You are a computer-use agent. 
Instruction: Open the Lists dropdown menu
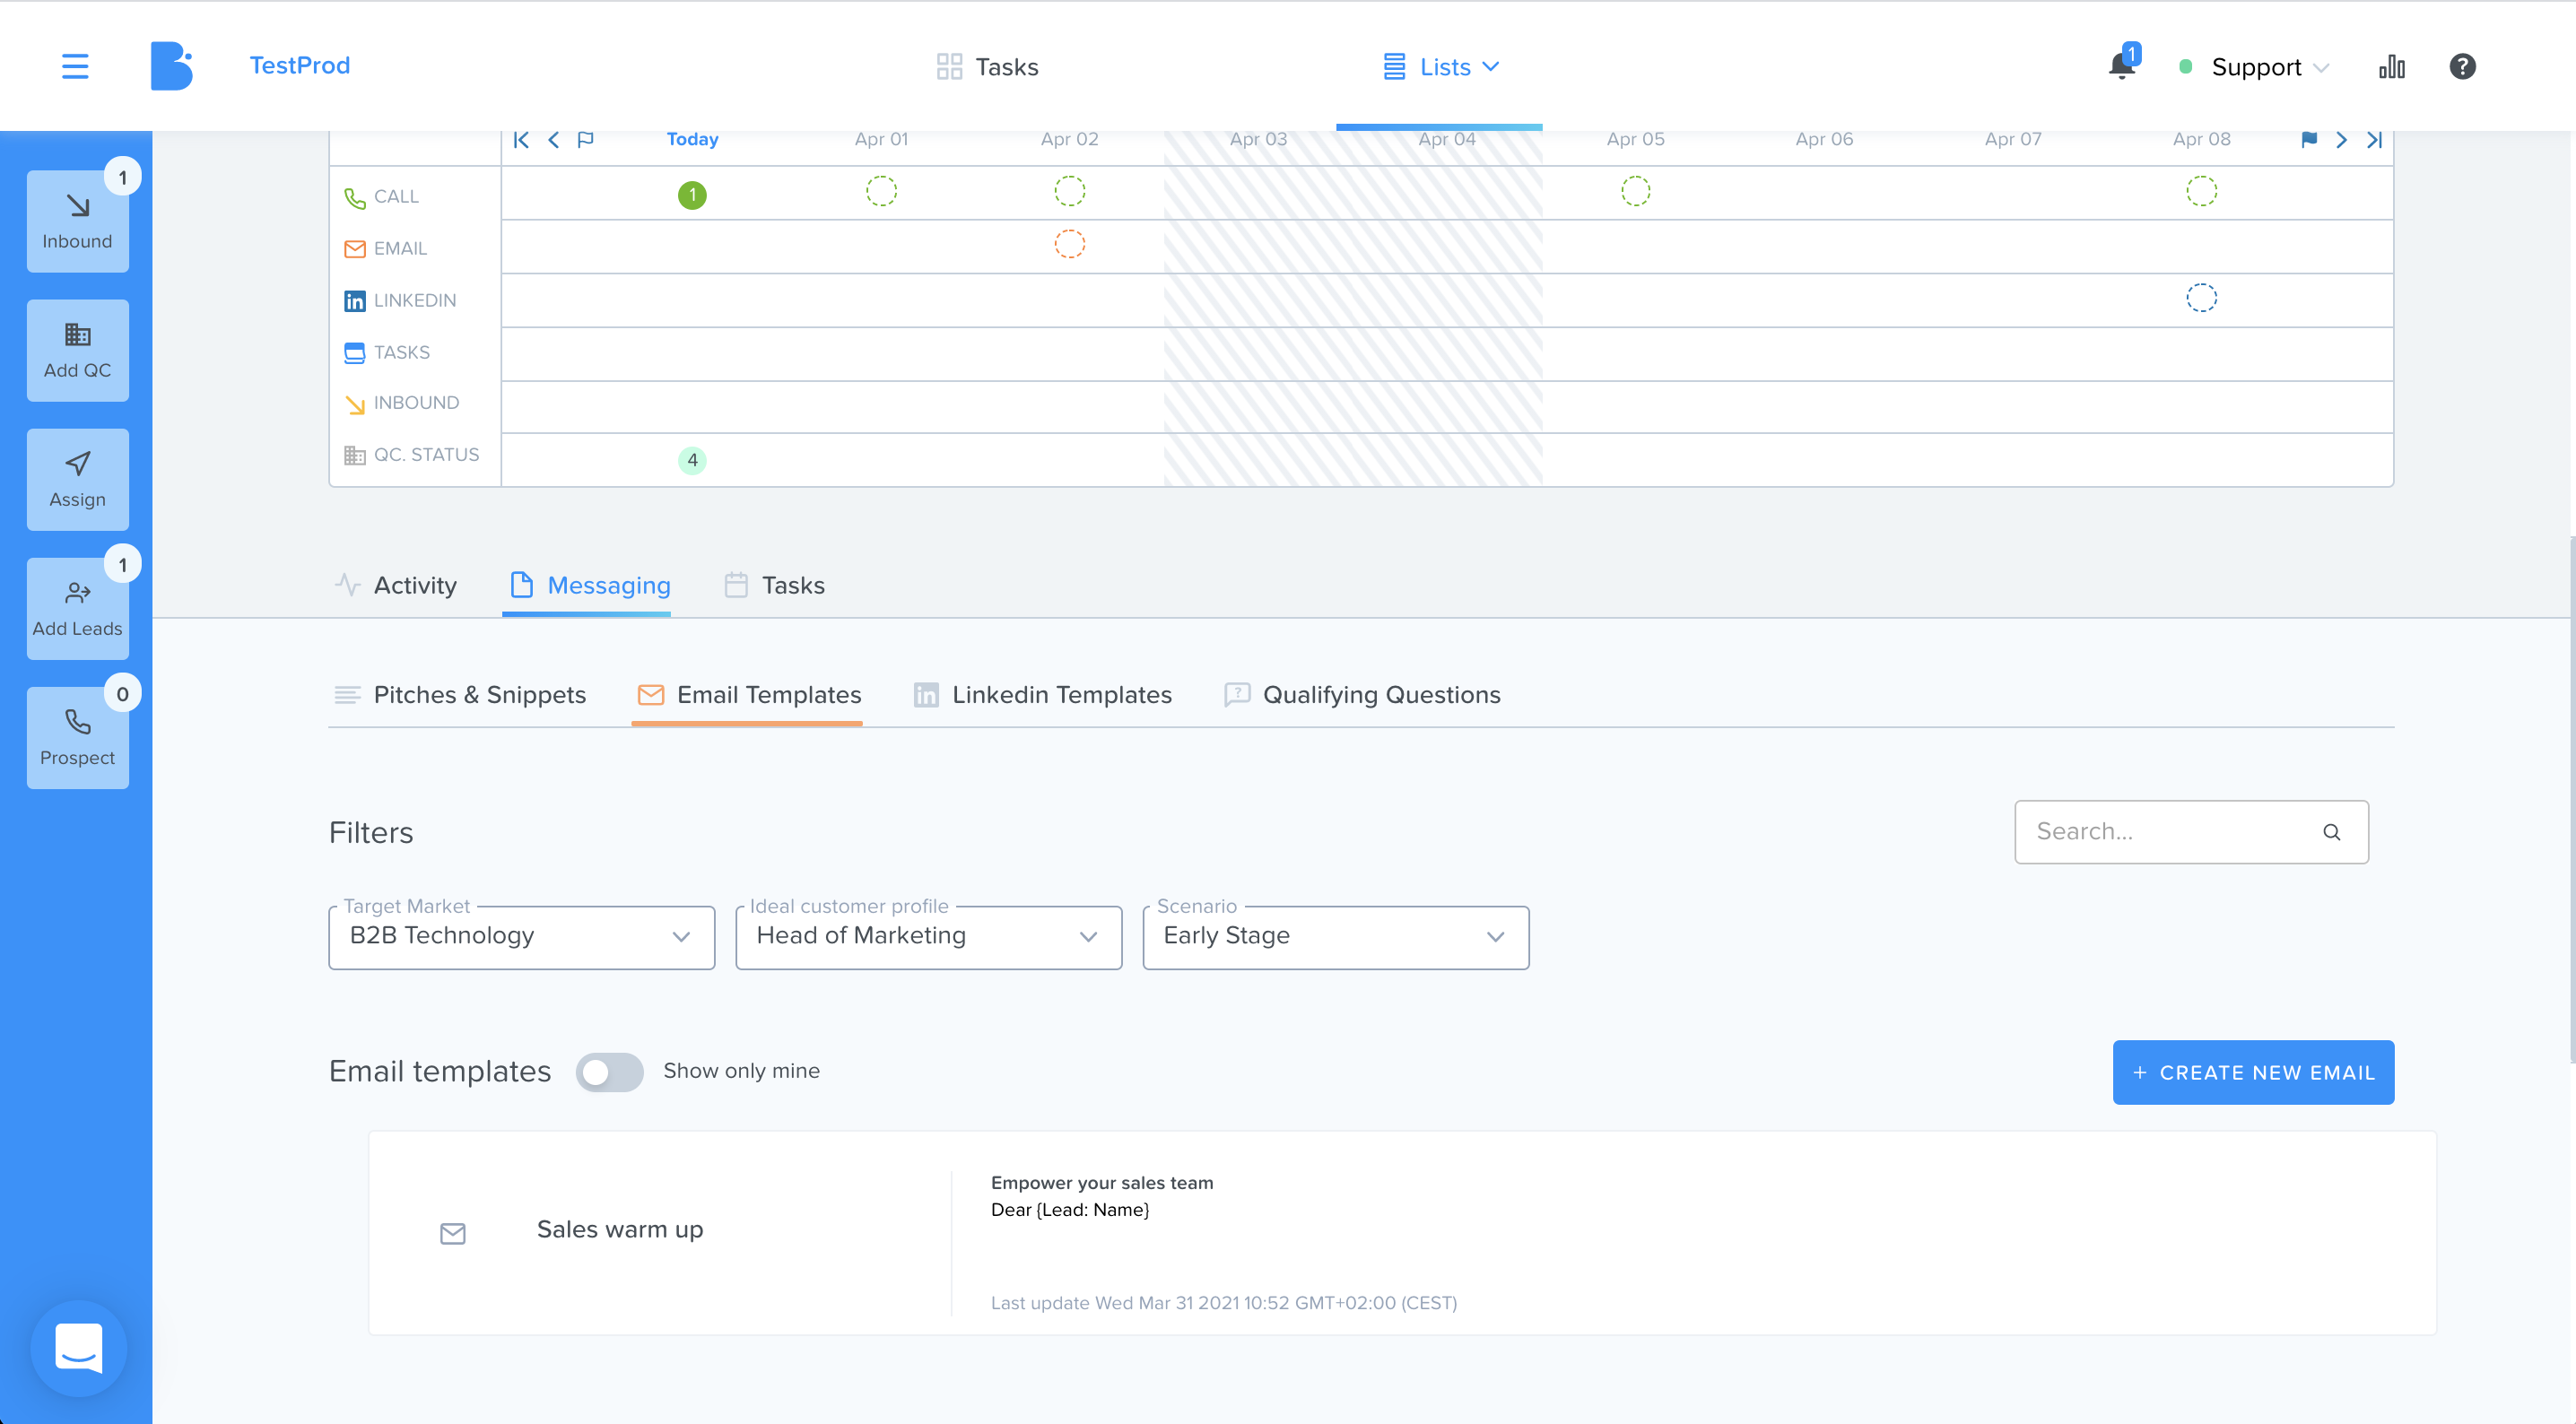pyautogui.click(x=1441, y=67)
